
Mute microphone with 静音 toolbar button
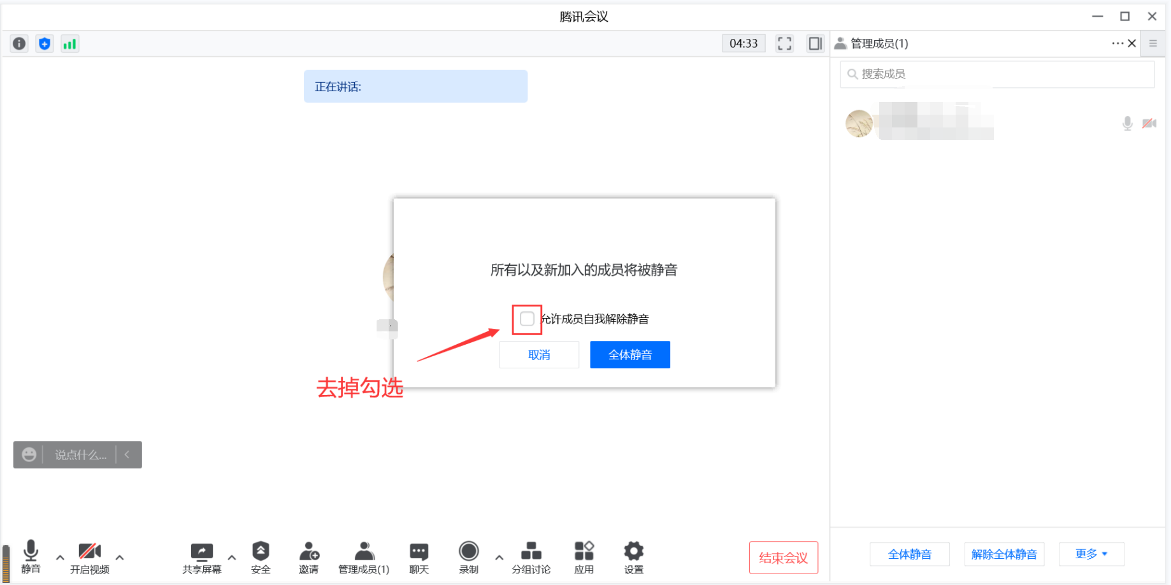(31, 557)
